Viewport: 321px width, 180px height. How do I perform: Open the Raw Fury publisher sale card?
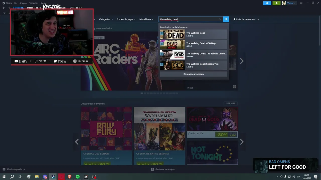106,136
